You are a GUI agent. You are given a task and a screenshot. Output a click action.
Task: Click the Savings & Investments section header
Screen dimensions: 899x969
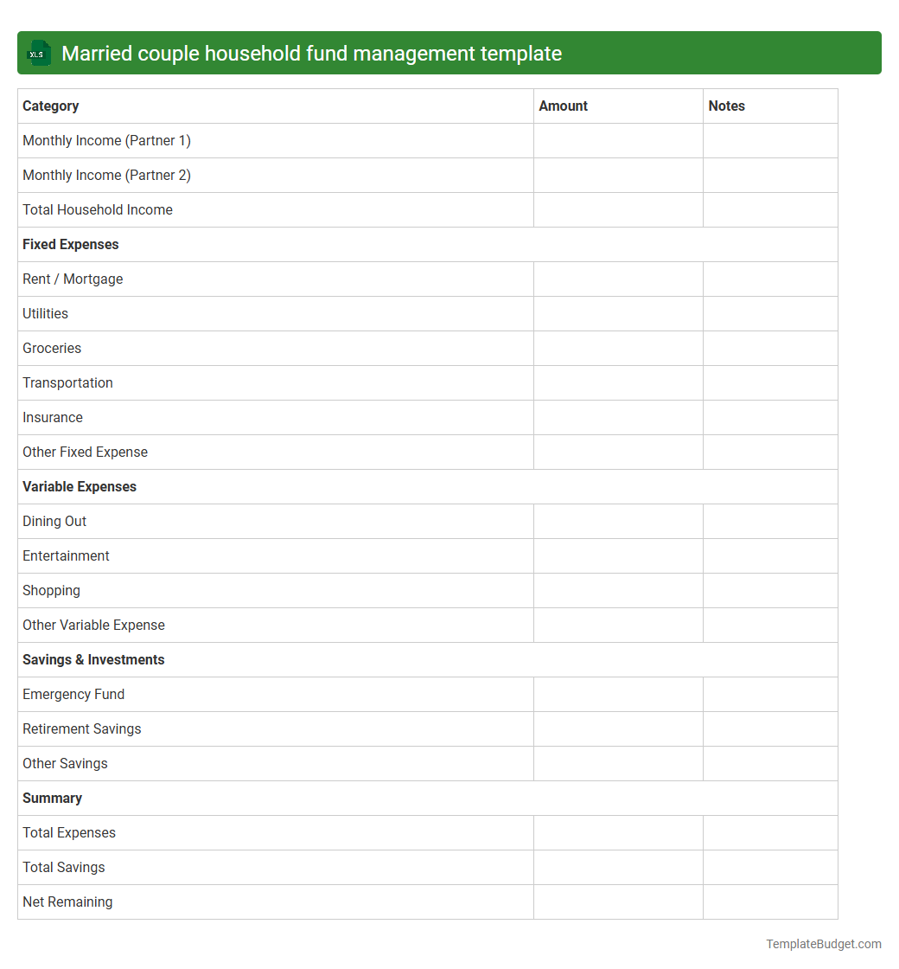tap(93, 659)
